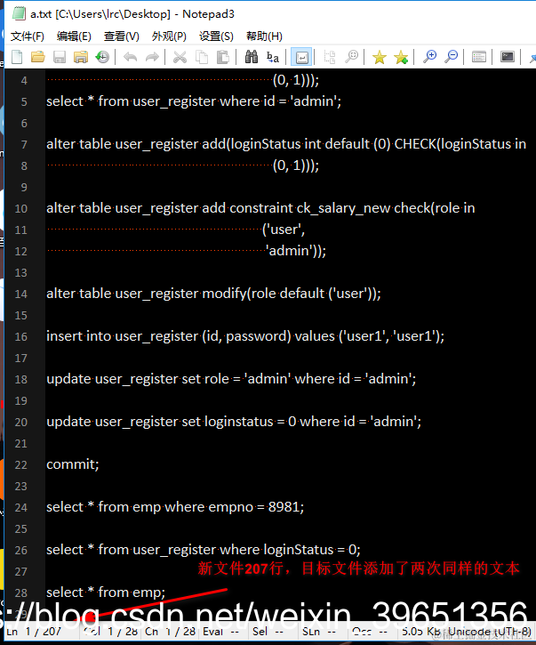Click the Redo arrow icon

click(152, 57)
